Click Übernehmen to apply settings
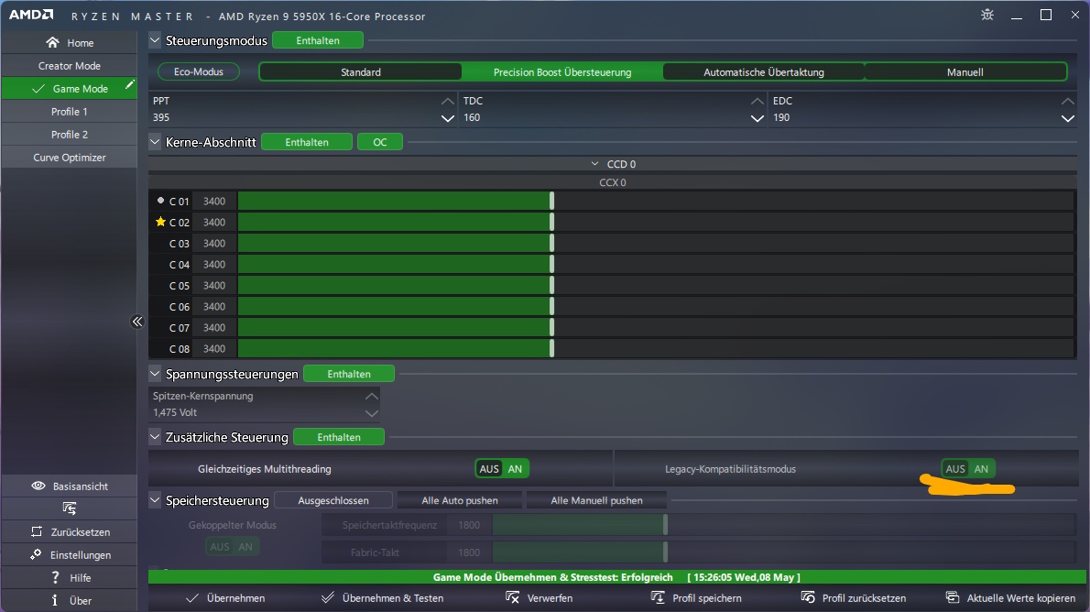The width and height of the screenshot is (1090, 612). coord(225,597)
